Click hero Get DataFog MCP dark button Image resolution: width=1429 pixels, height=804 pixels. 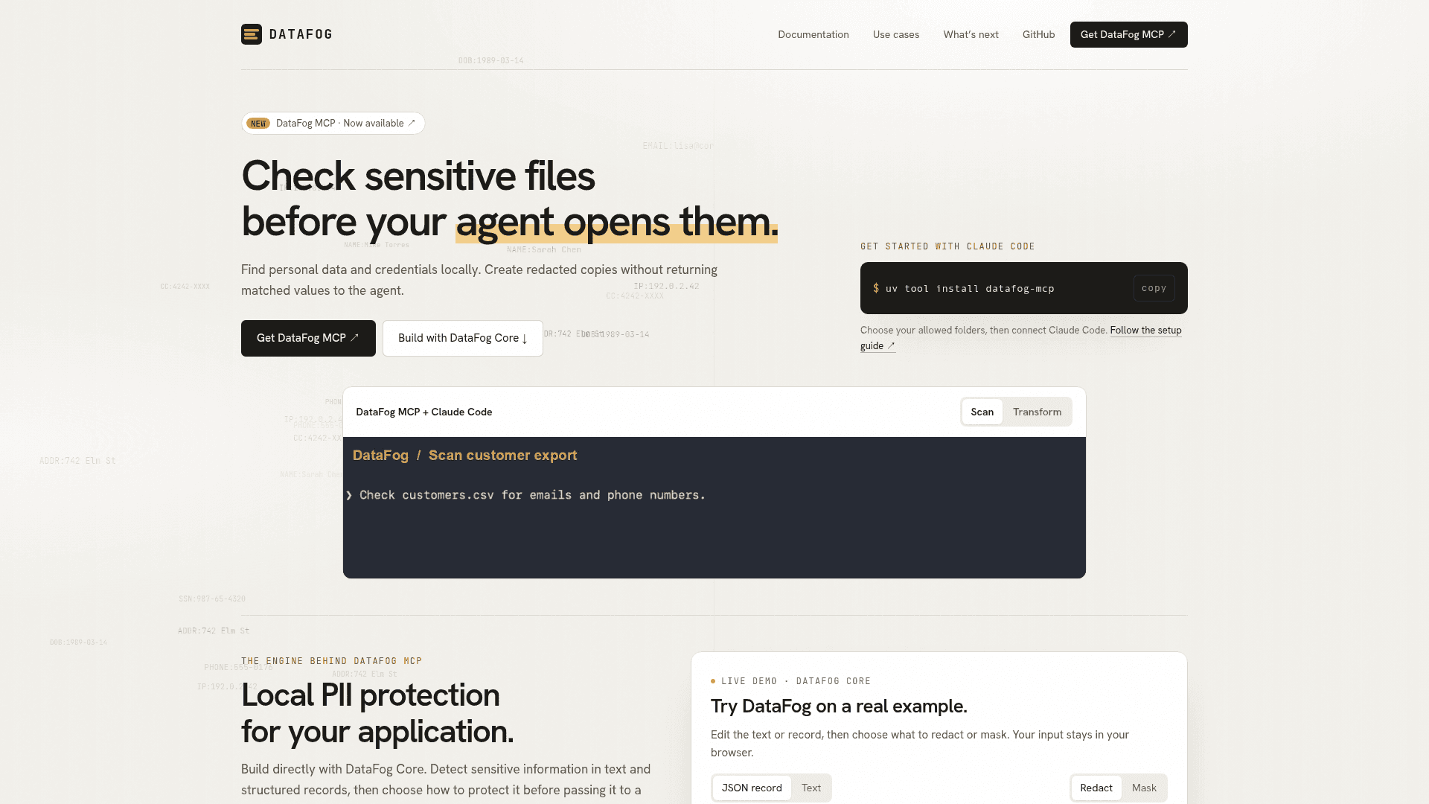point(308,338)
